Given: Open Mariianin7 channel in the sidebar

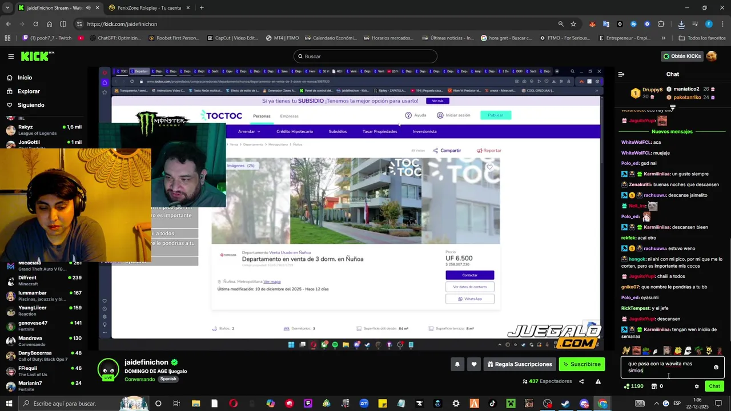Looking at the screenshot, I should click(x=43, y=386).
